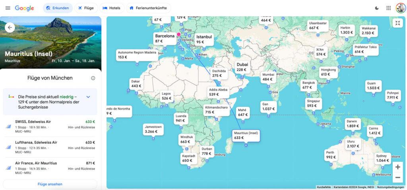Viewport: 407px width, 190px height.
Task: Click the back arrow on Mauritius photo
Action: tap(10, 27)
